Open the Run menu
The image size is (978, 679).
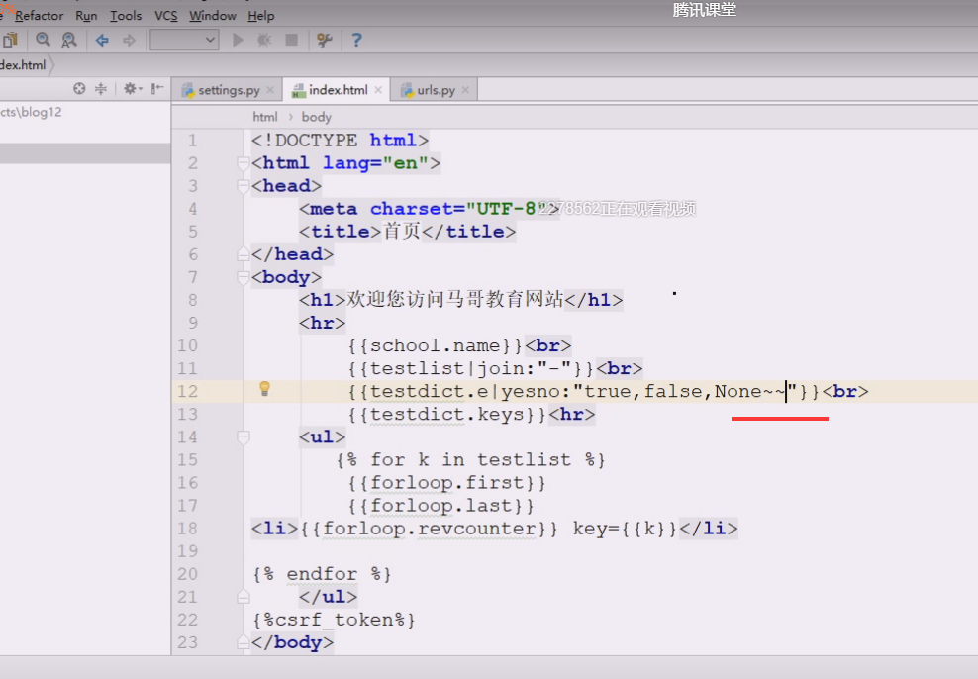coord(86,16)
